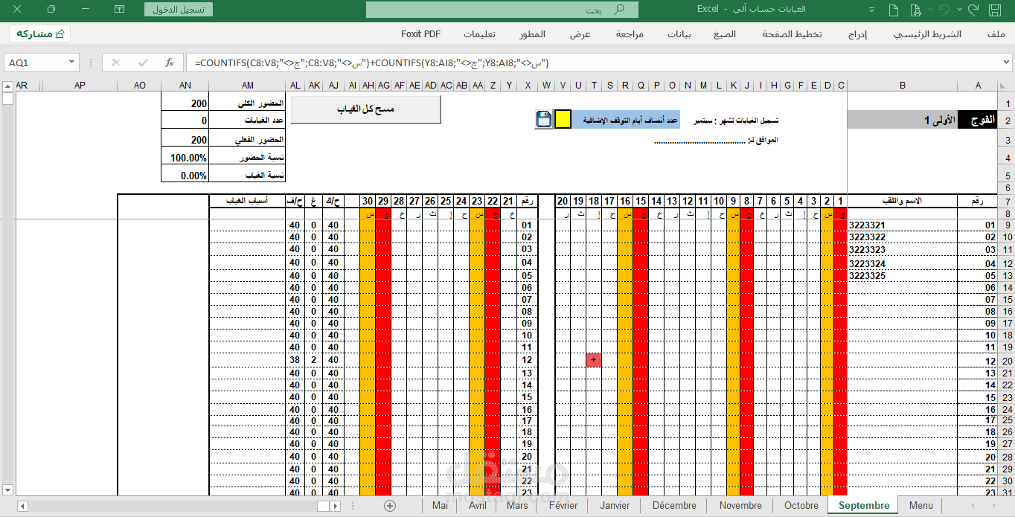1015x517 pixels.
Task: Open the Name Box dropdown arrow
Action: [71, 62]
